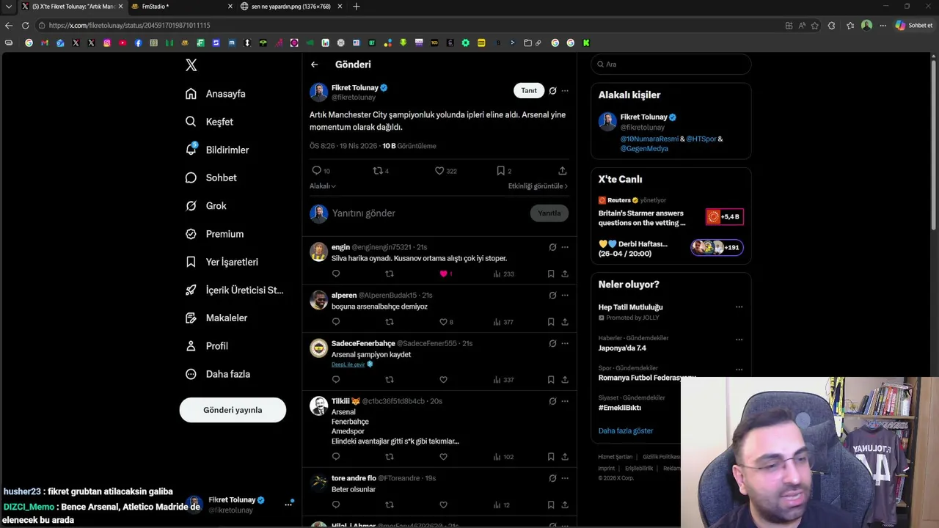Like SadeceFenerbahçe's reply
The width and height of the screenshot is (939, 528).
(x=443, y=380)
